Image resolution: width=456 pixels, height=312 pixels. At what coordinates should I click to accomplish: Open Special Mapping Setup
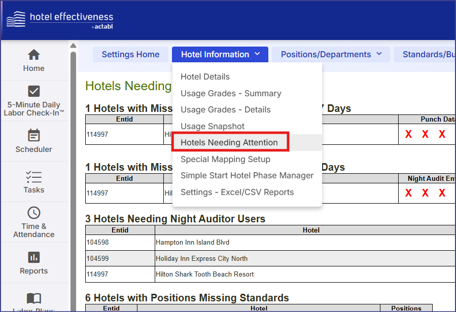coord(225,159)
